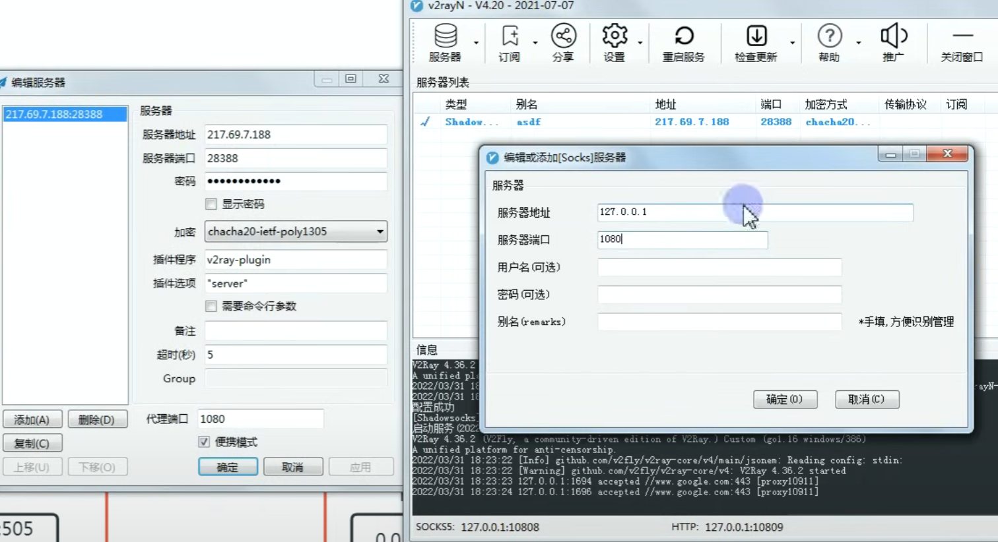Expand the 设置 toolbar dropdown arrow

[640, 43]
